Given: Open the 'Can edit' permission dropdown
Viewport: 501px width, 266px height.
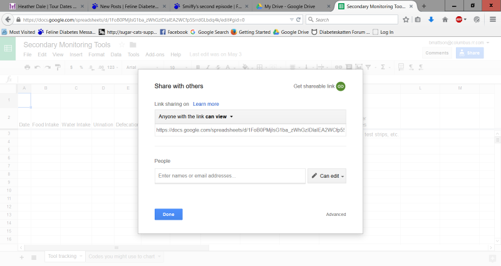Looking at the screenshot, I should coord(327,176).
